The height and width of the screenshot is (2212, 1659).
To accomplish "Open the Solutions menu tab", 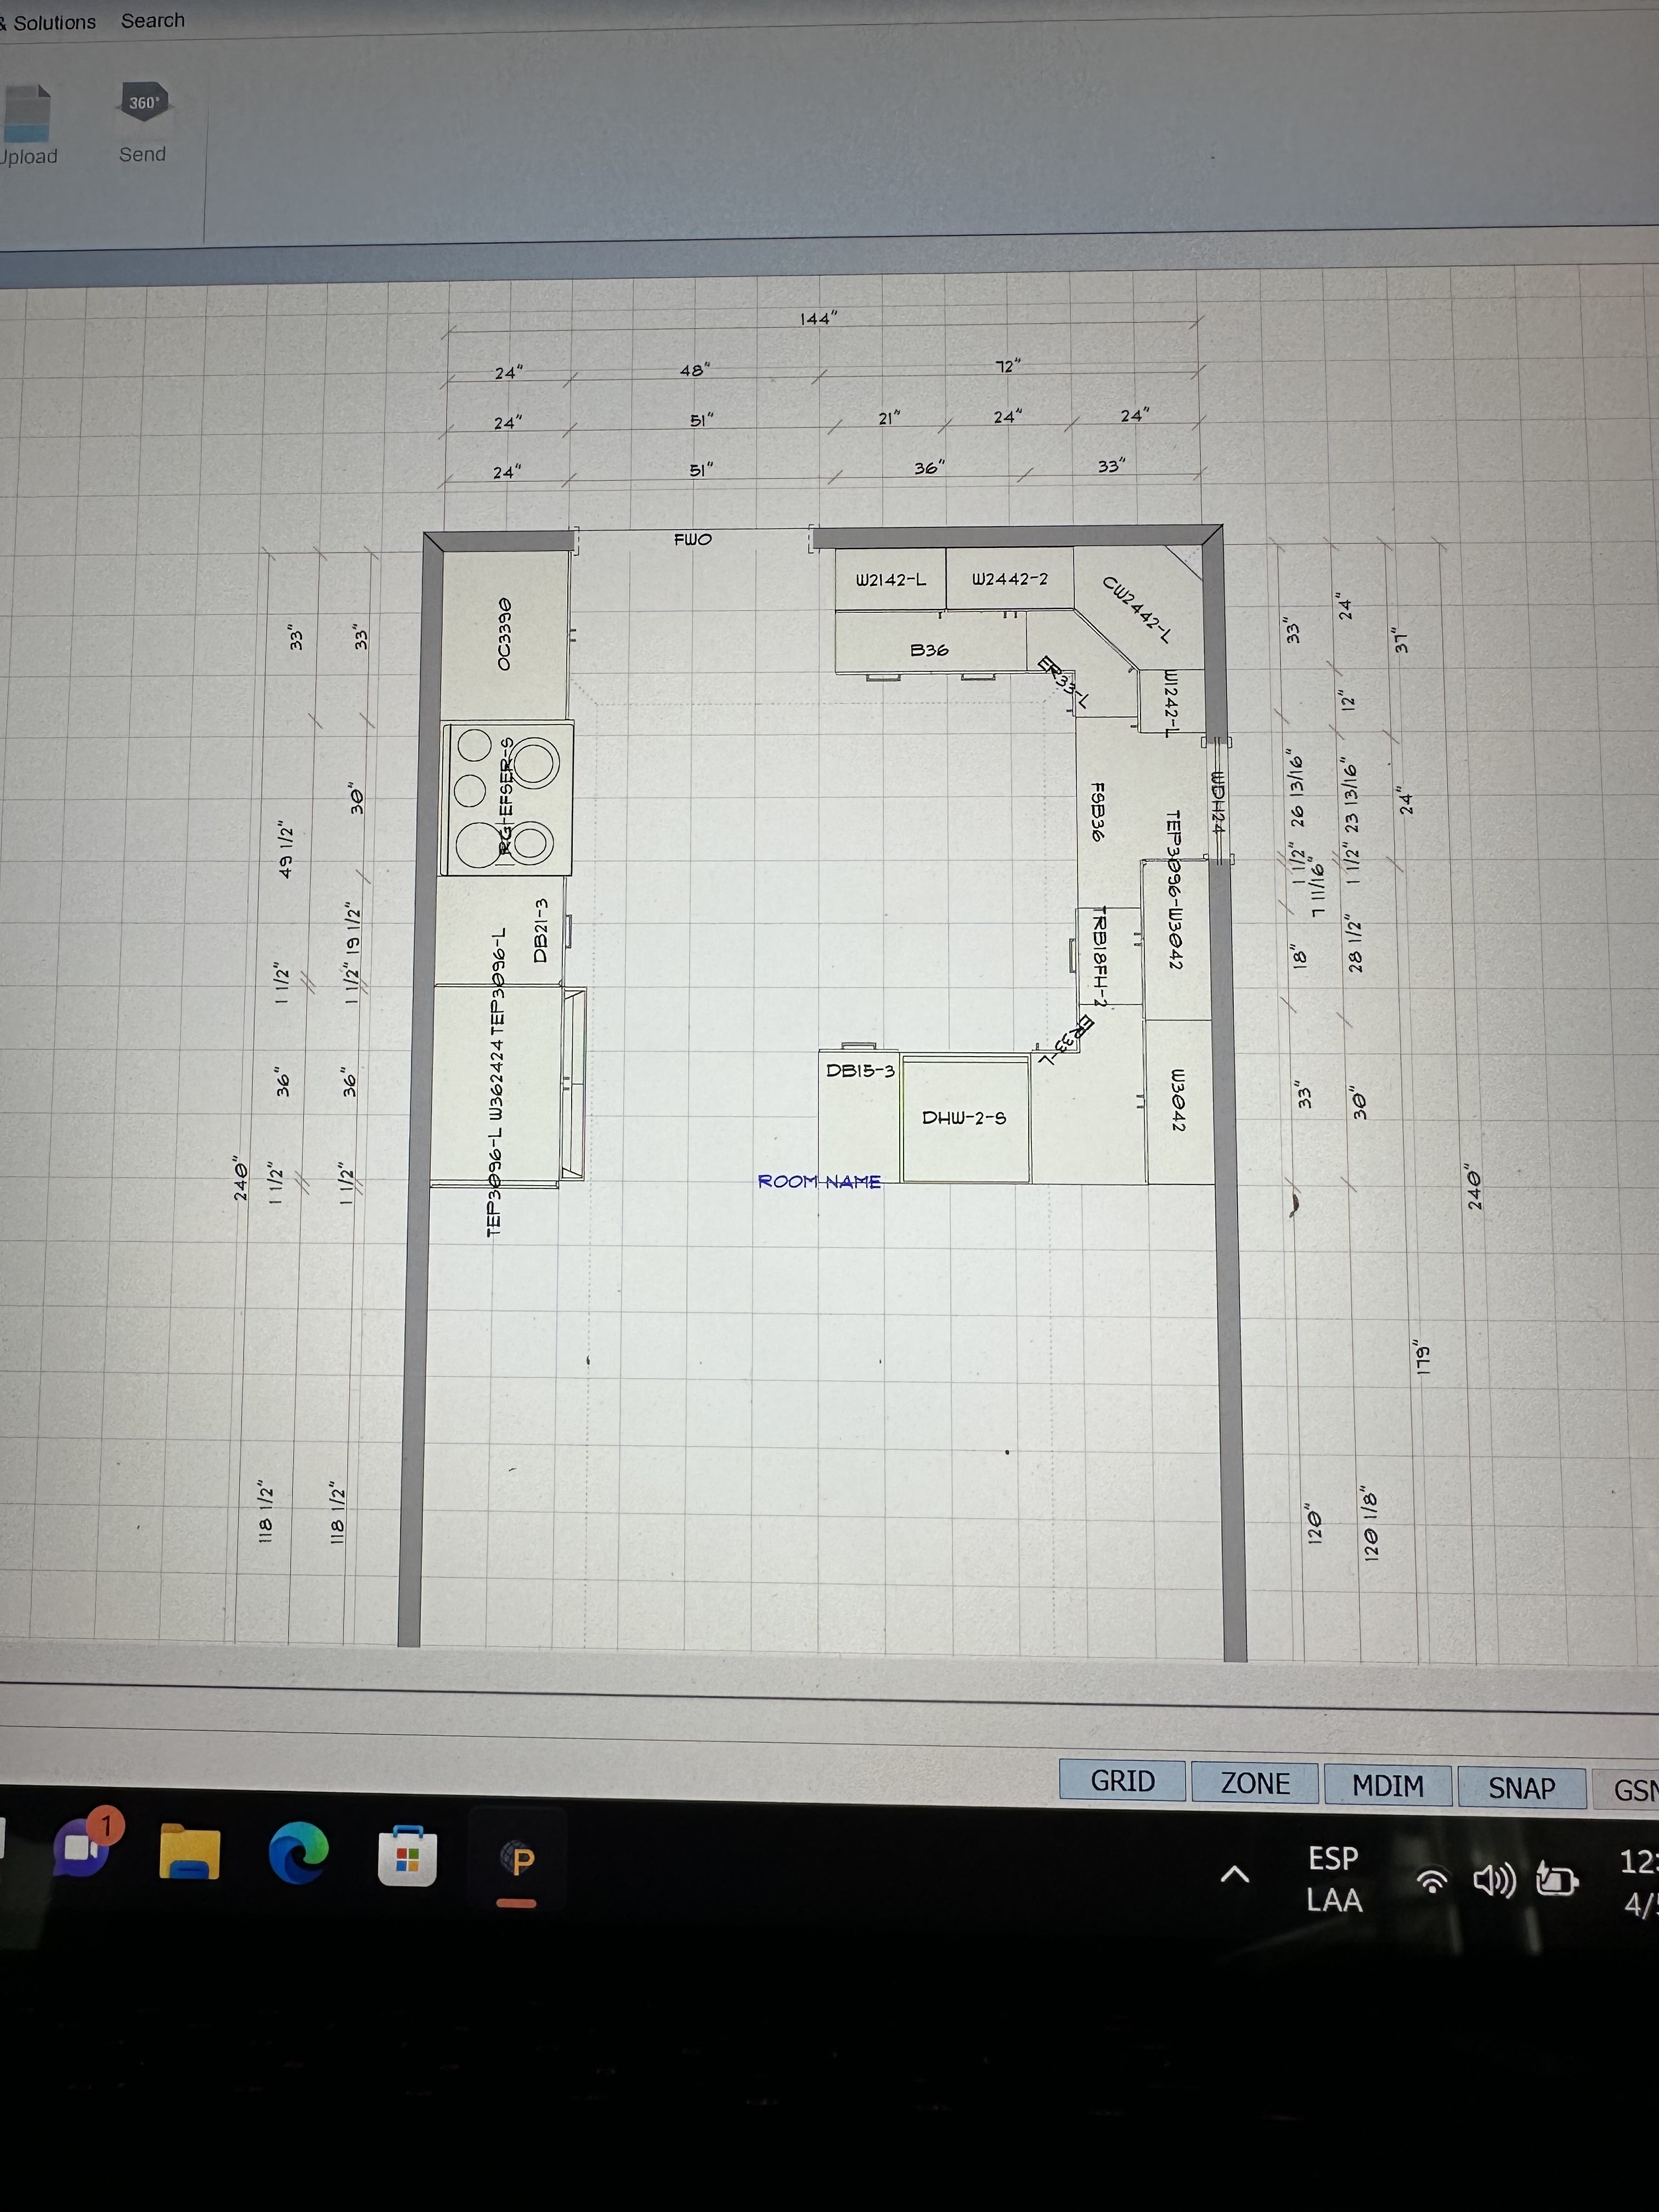I will pyautogui.click(x=54, y=22).
